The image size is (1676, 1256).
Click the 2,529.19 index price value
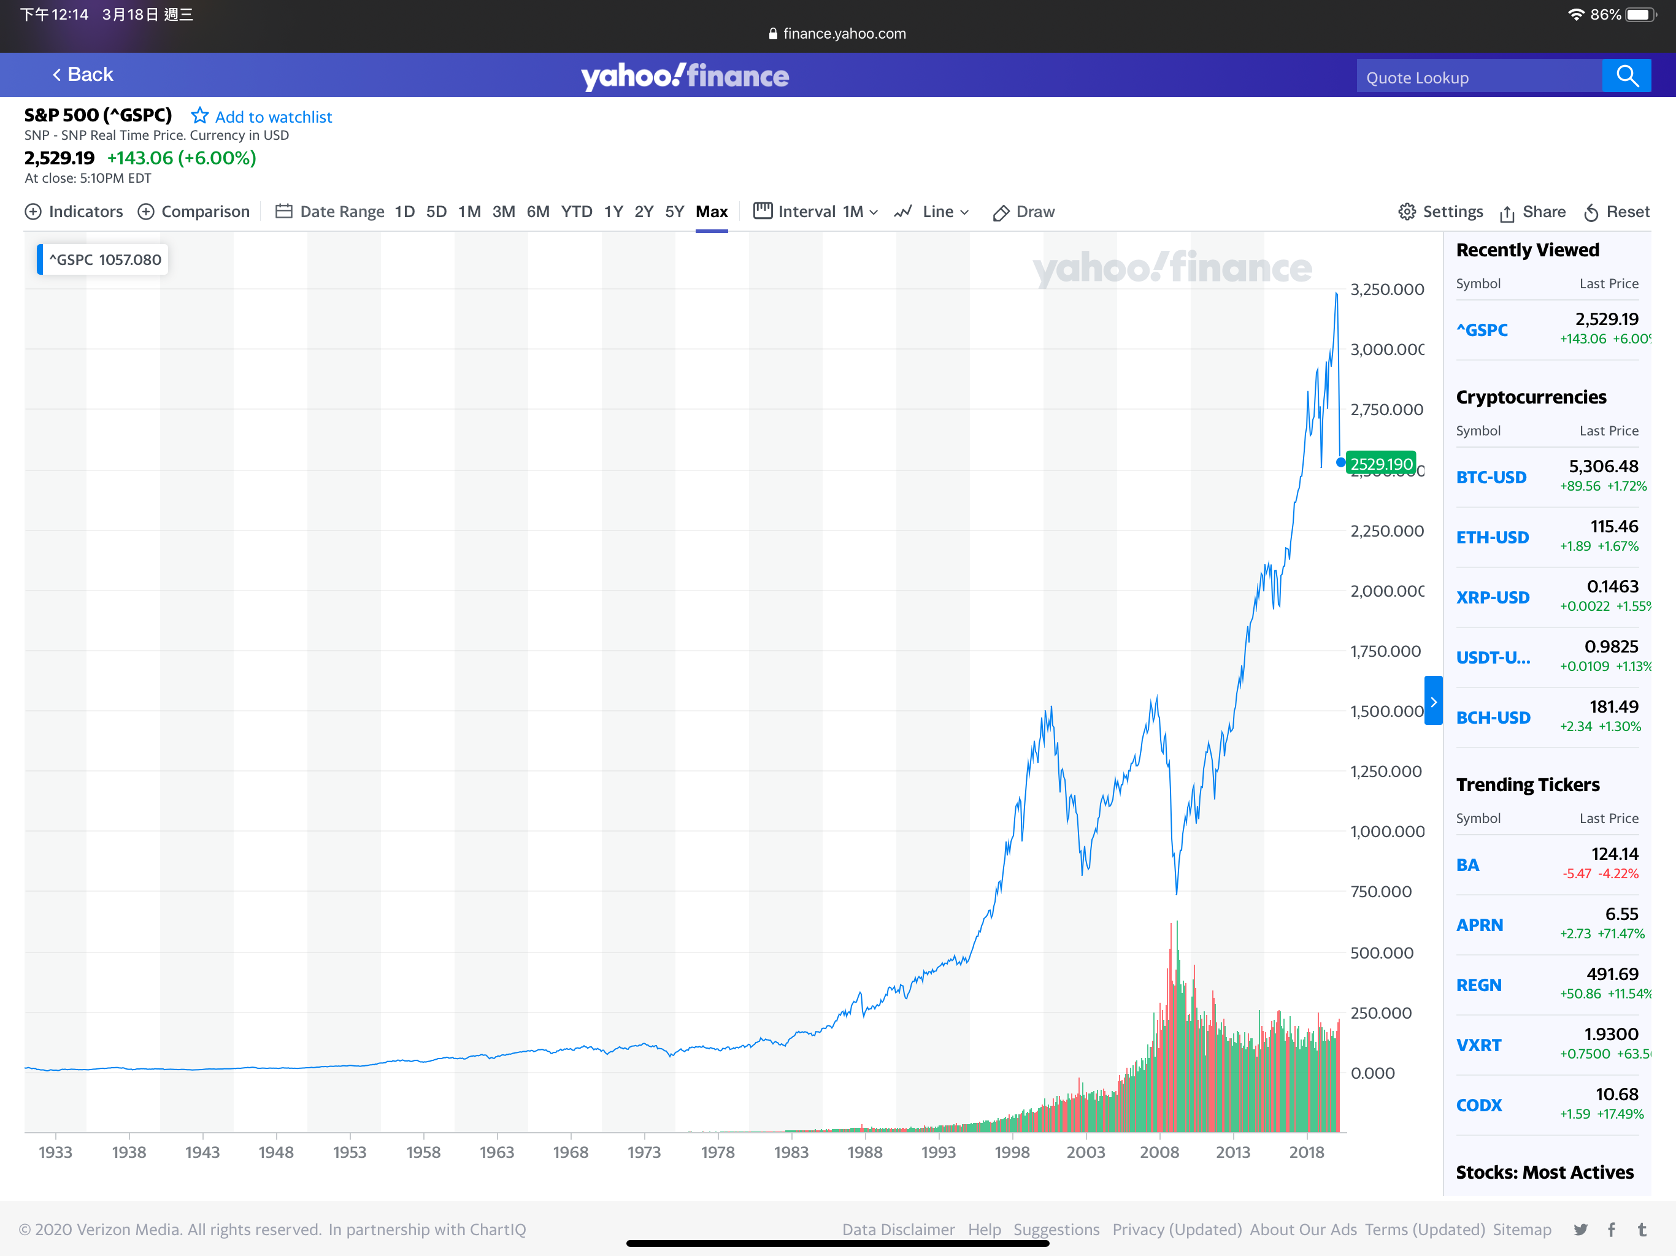(59, 158)
